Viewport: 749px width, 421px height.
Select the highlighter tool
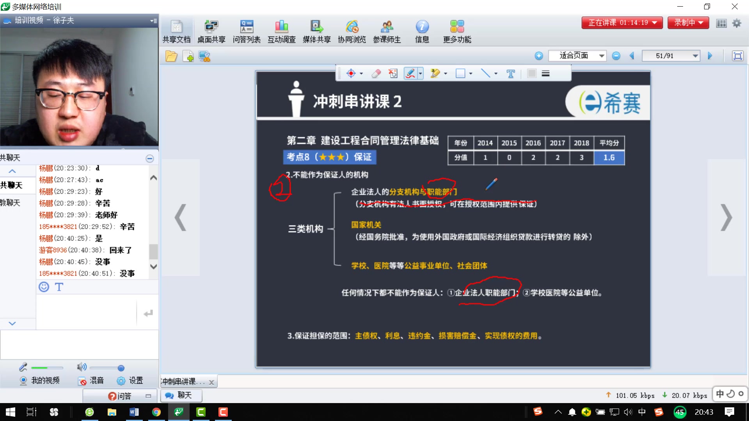point(435,73)
